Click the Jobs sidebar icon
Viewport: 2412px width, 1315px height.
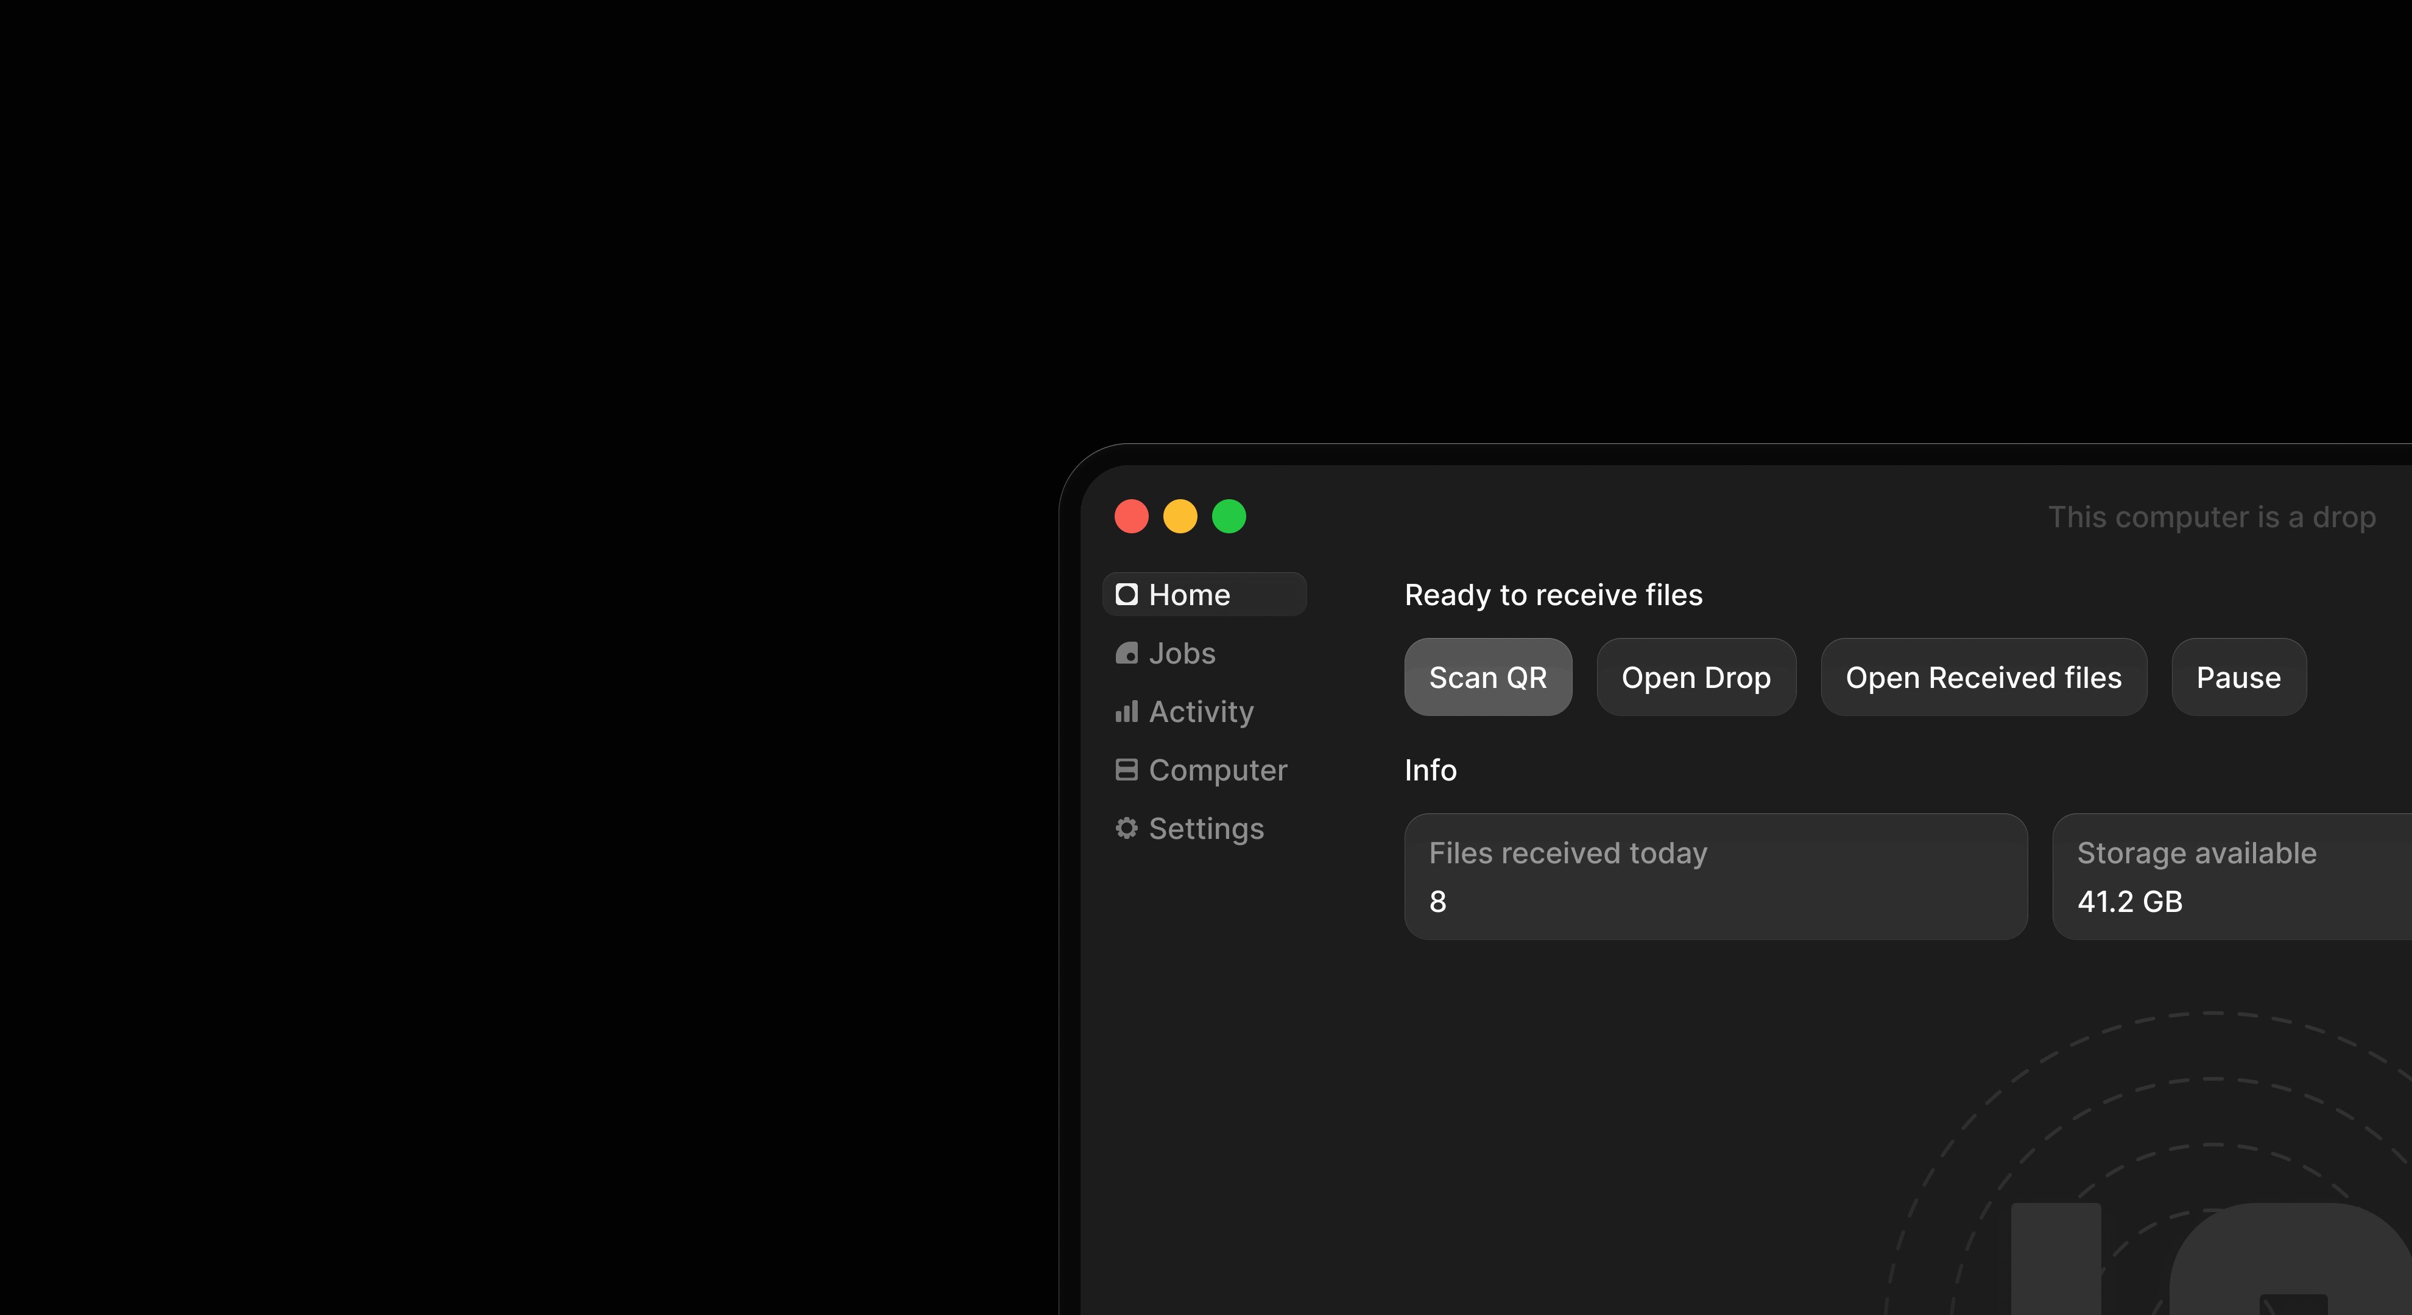tap(1126, 653)
